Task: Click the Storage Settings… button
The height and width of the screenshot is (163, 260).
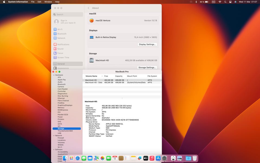Action: click(147, 68)
